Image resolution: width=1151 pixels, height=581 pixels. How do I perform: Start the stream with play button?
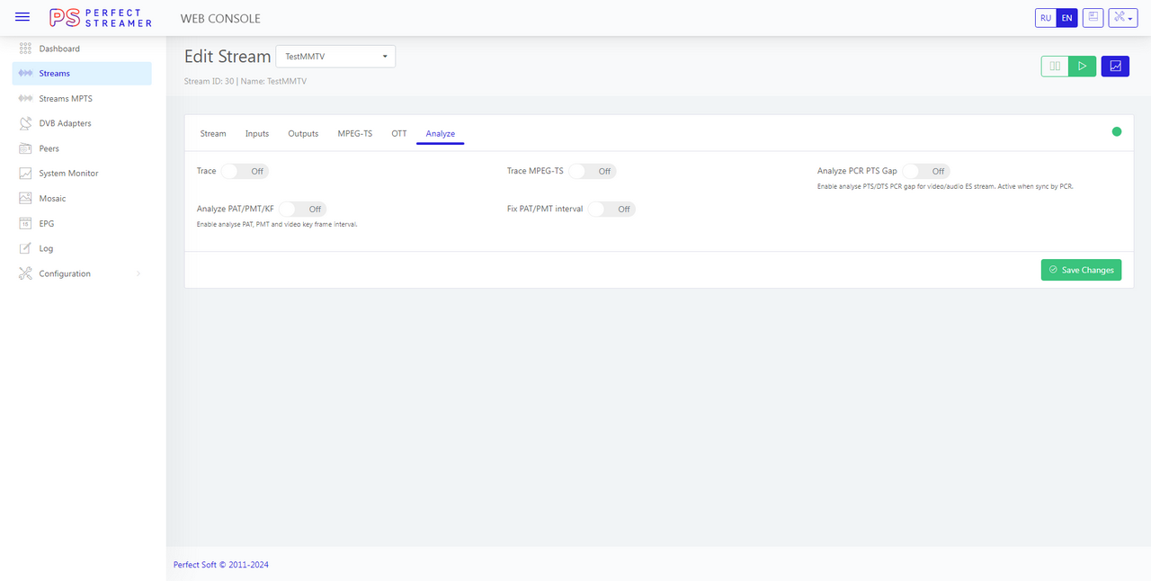click(1083, 66)
